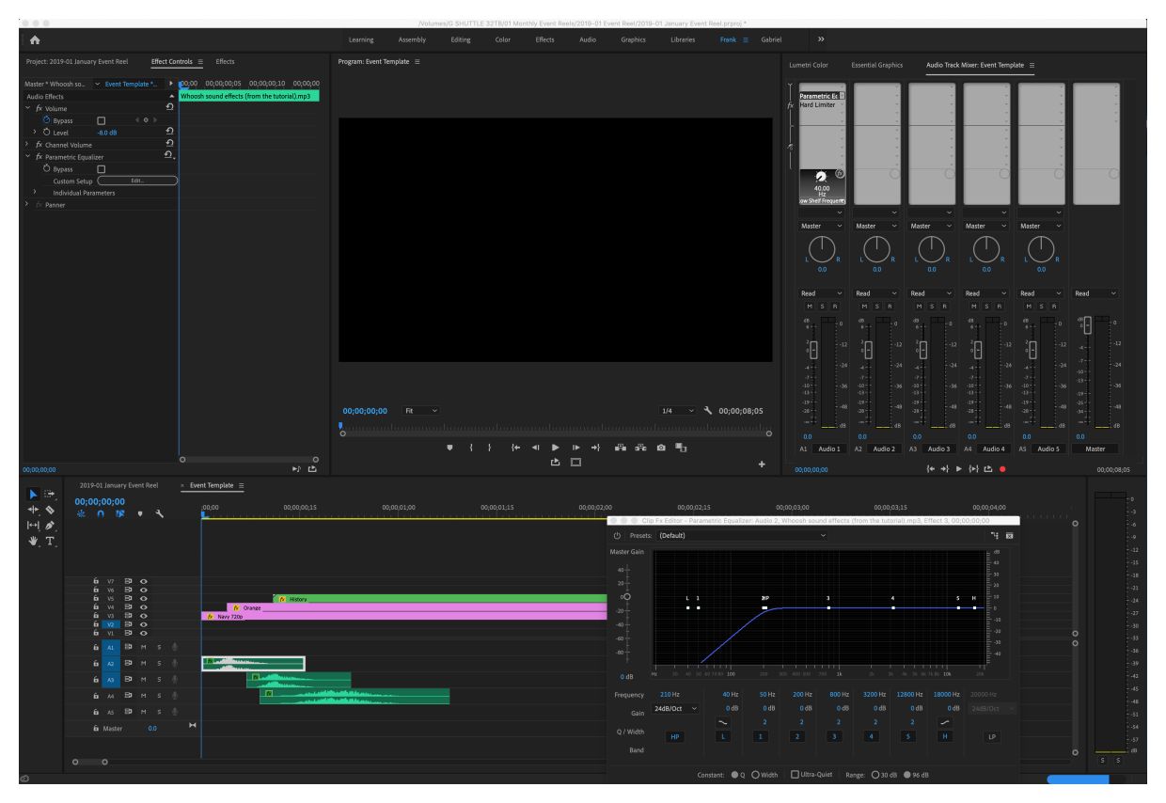Switch to 2019-01 January Event Reel sequence tab
This screenshot has width=1166, height=803.
(118, 485)
